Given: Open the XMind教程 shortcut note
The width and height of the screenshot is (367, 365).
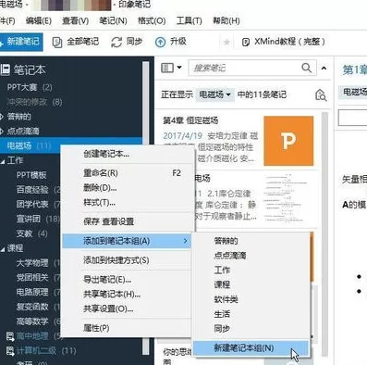Looking at the screenshot, I should pyautogui.click(x=284, y=42).
